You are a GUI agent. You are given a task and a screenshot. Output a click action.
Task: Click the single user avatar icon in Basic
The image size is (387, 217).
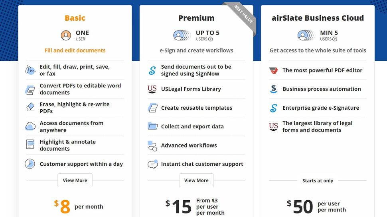click(66, 35)
